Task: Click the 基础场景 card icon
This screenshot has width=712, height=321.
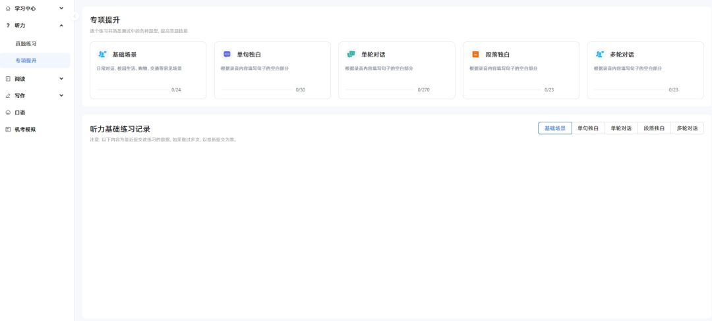Action: point(102,55)
